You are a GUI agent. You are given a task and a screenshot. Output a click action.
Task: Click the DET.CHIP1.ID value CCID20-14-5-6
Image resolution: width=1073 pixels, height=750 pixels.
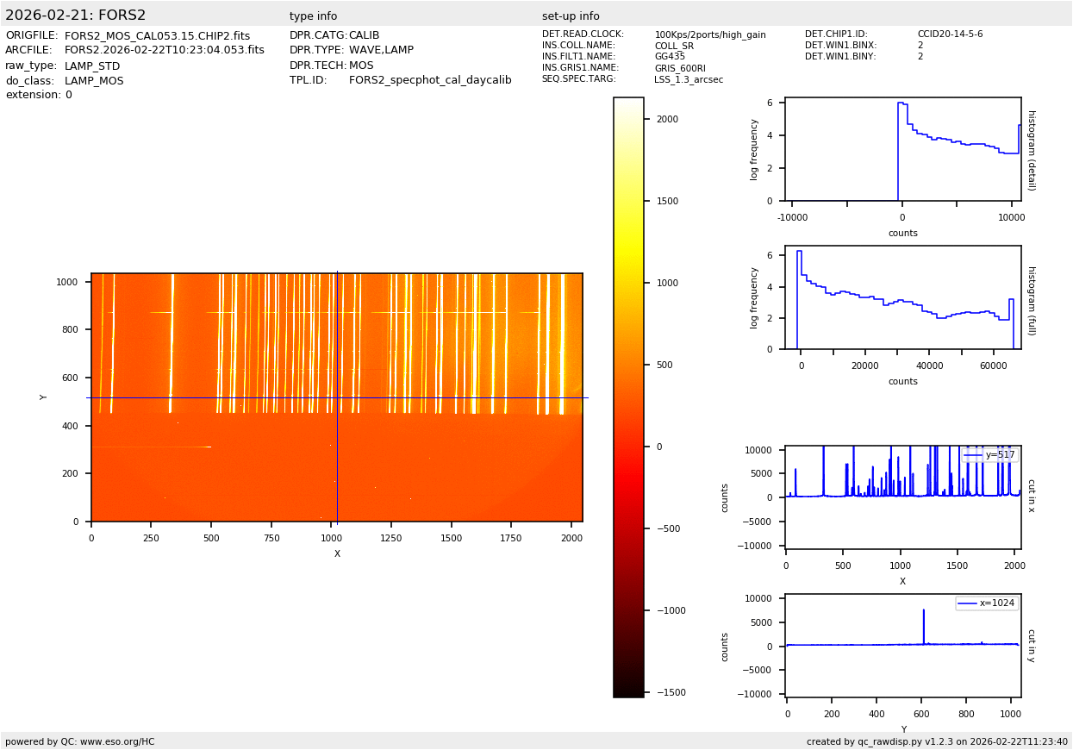pyautogui.click(x=950, y=34)
